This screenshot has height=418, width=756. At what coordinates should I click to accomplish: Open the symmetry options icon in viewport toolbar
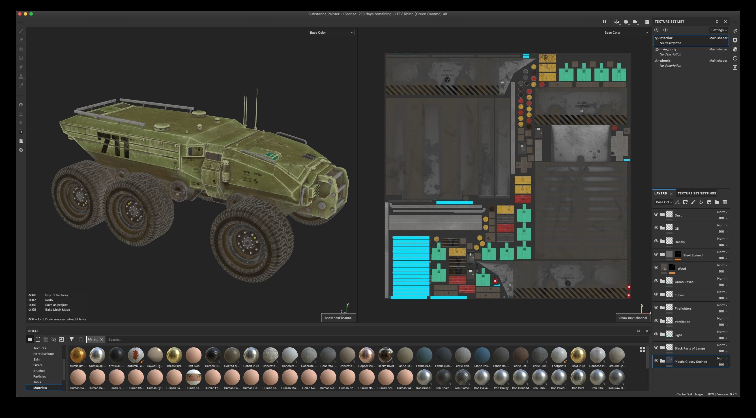click(x=617, y=22)
